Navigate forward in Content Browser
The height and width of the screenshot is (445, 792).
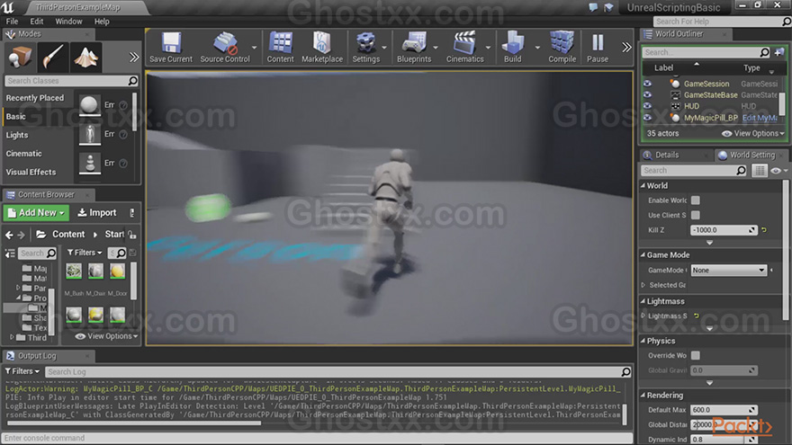coord(21,235)
